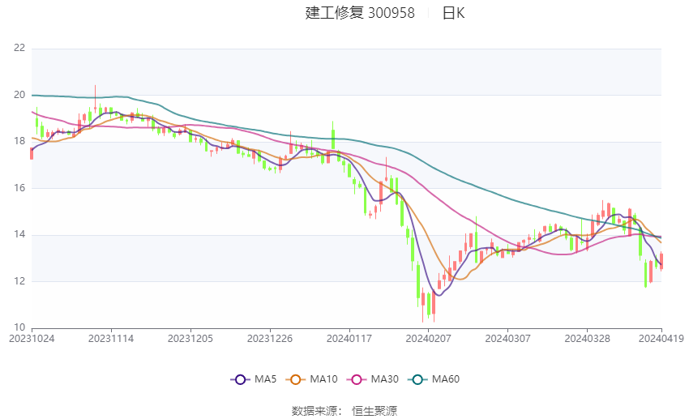Click the x-axis date label 20240328
689x419 pixels.
click(587, 339)
